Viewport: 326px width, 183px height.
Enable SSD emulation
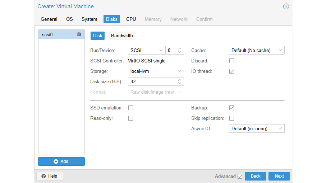point(131,108)
